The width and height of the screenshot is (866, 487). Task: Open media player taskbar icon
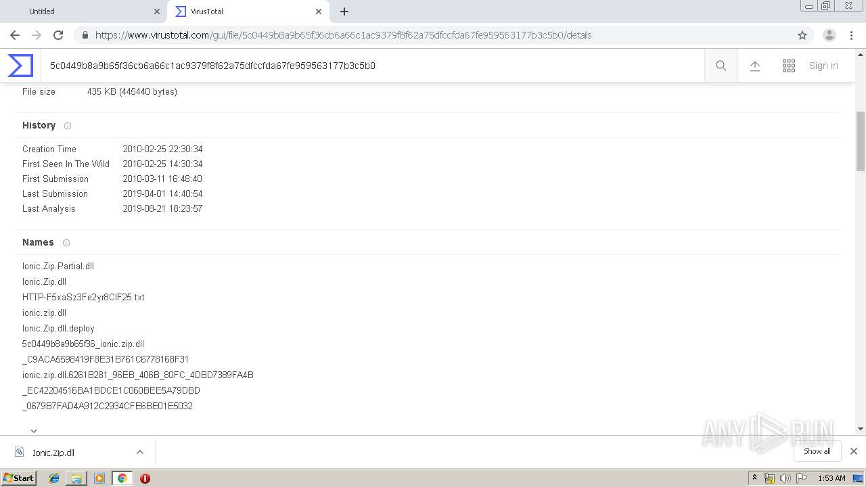99,478
